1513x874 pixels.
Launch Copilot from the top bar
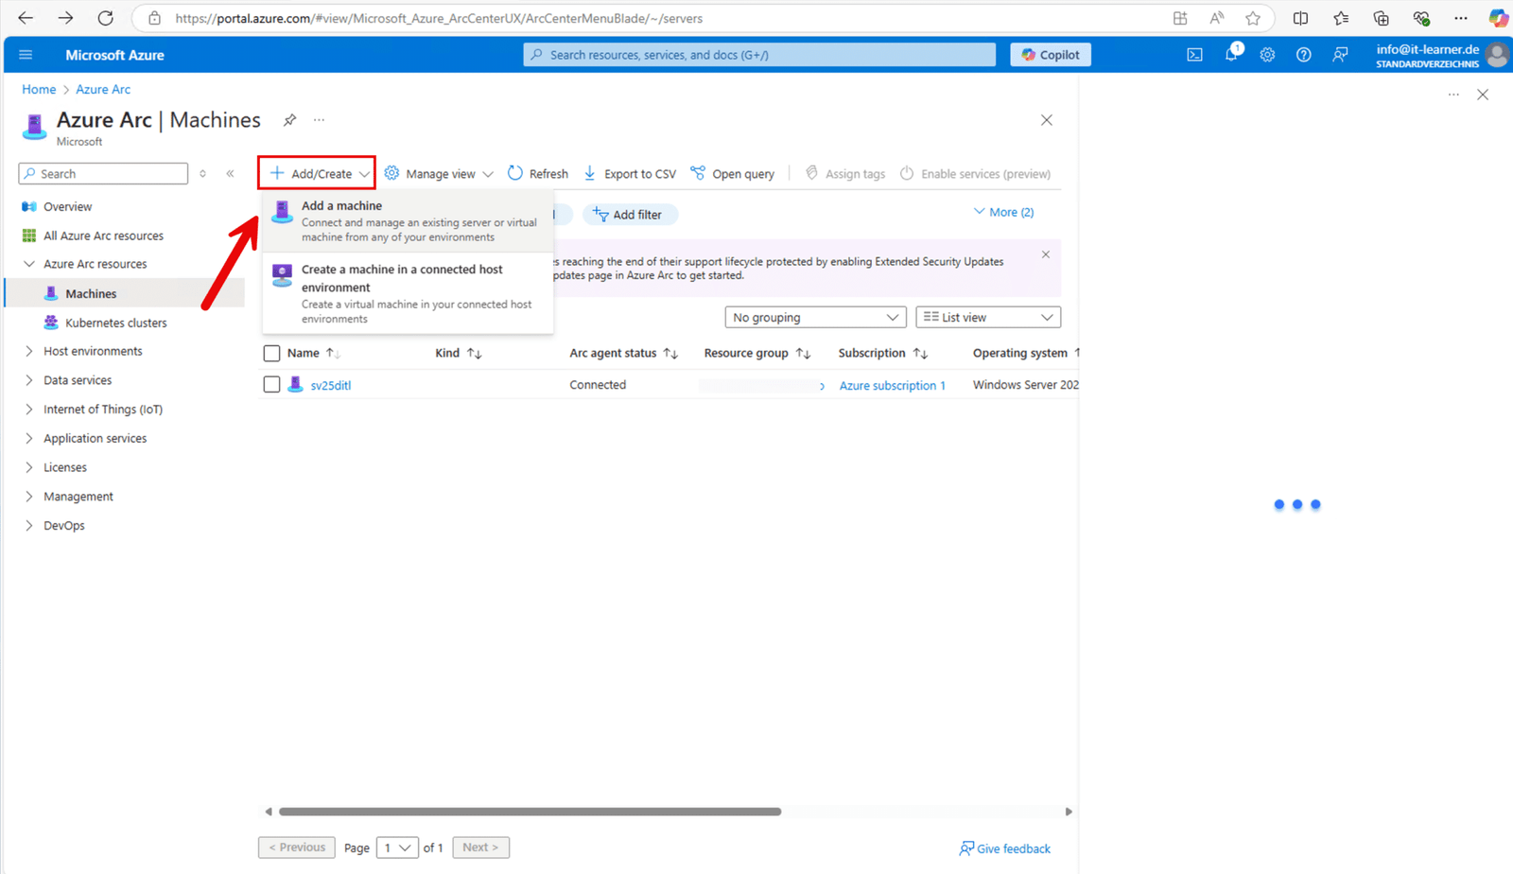[x=1050, y=54]
